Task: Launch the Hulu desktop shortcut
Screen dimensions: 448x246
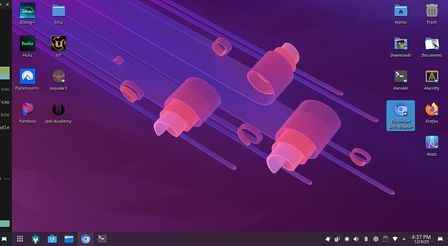Action: click(27, 43)
